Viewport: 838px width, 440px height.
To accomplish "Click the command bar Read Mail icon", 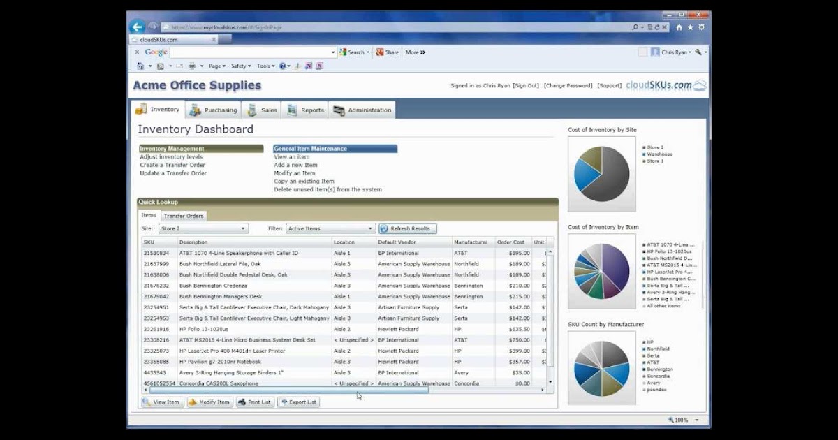I will click(179, 66).
